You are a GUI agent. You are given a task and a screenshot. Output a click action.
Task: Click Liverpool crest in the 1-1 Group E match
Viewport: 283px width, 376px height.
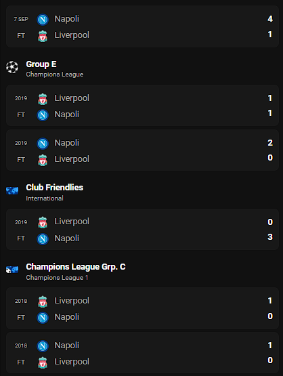[43, 99]
